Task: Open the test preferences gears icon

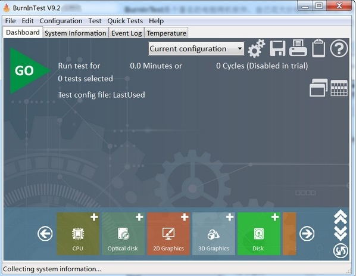Action: point(257,48)
